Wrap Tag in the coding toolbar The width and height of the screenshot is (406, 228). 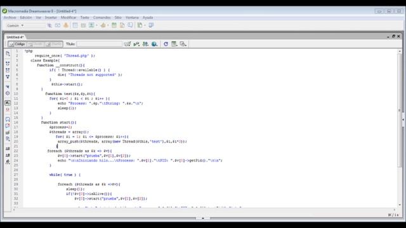click(8, 132)
